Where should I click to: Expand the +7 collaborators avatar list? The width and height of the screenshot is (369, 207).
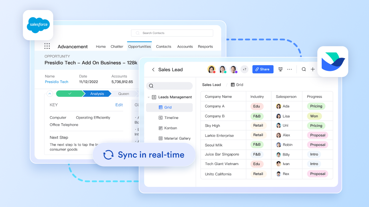[244, 69]
